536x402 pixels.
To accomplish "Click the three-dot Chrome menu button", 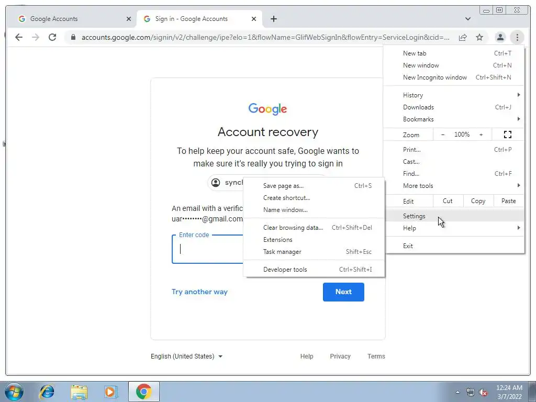I will 517,37.
